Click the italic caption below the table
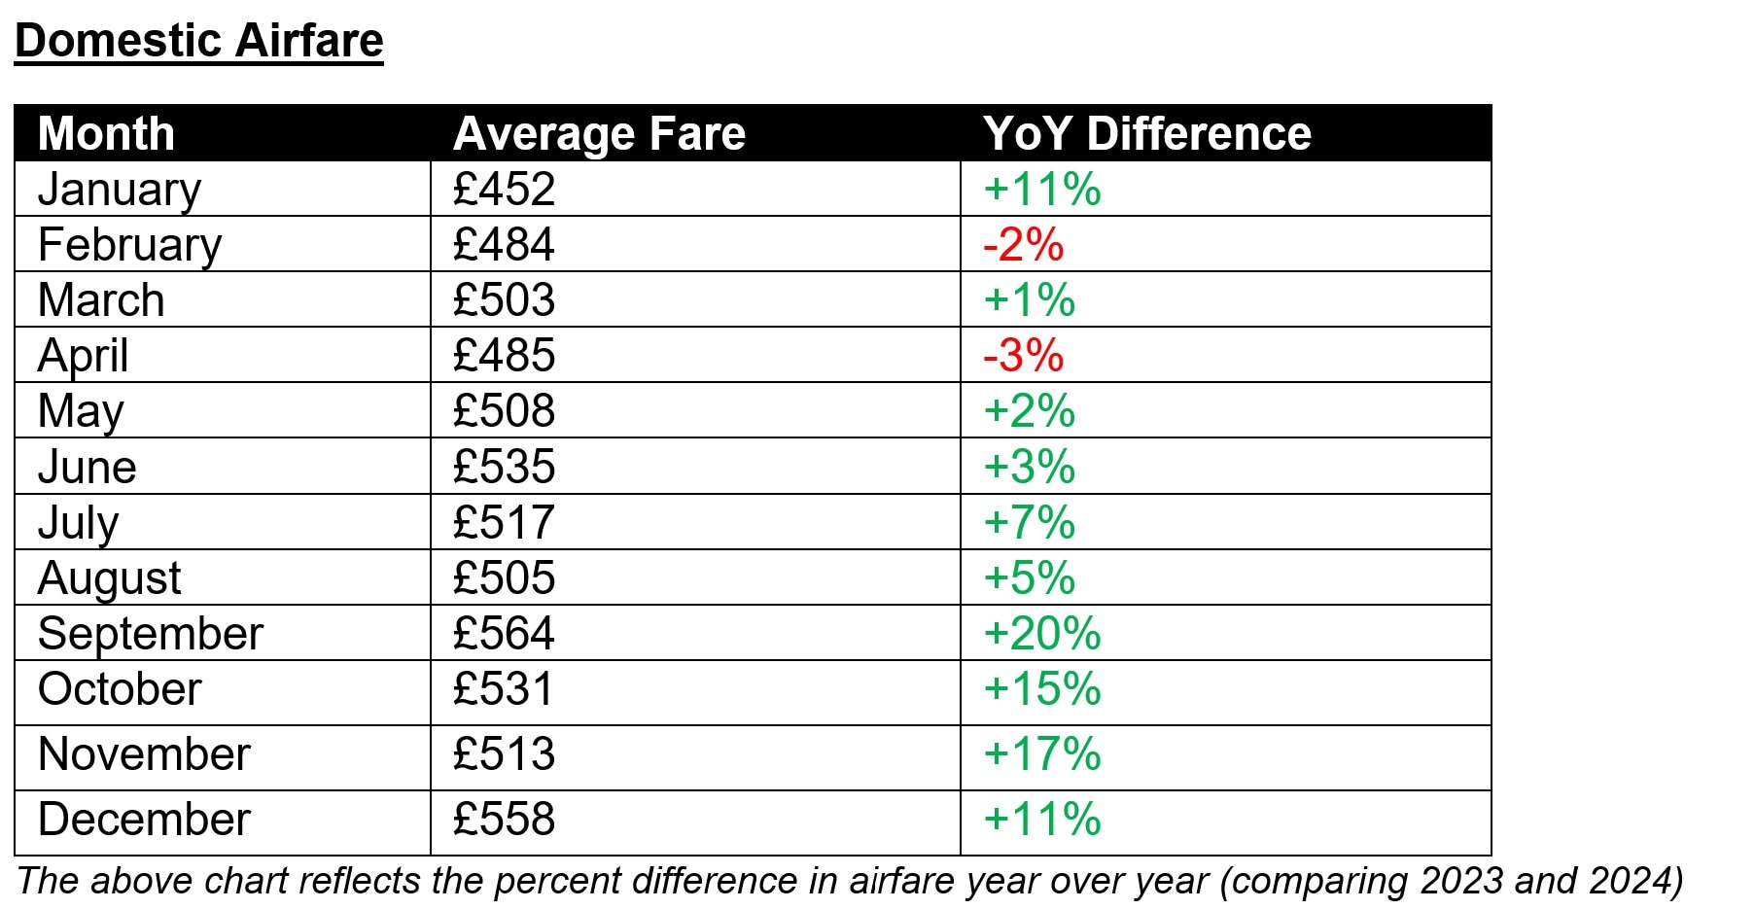Viewport: 1755px width, 909px height. point(850,881)
